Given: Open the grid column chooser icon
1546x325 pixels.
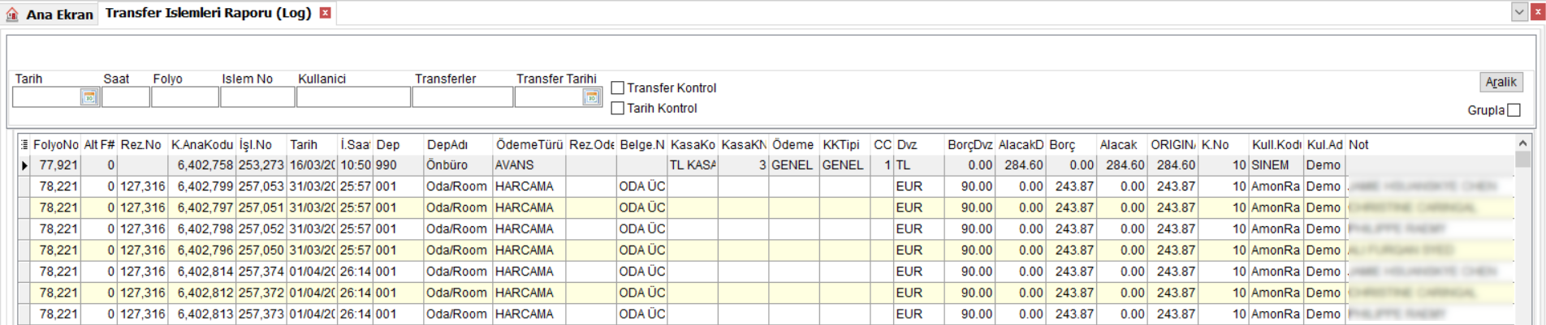Looking at the screenshot, I should point(24,144).
